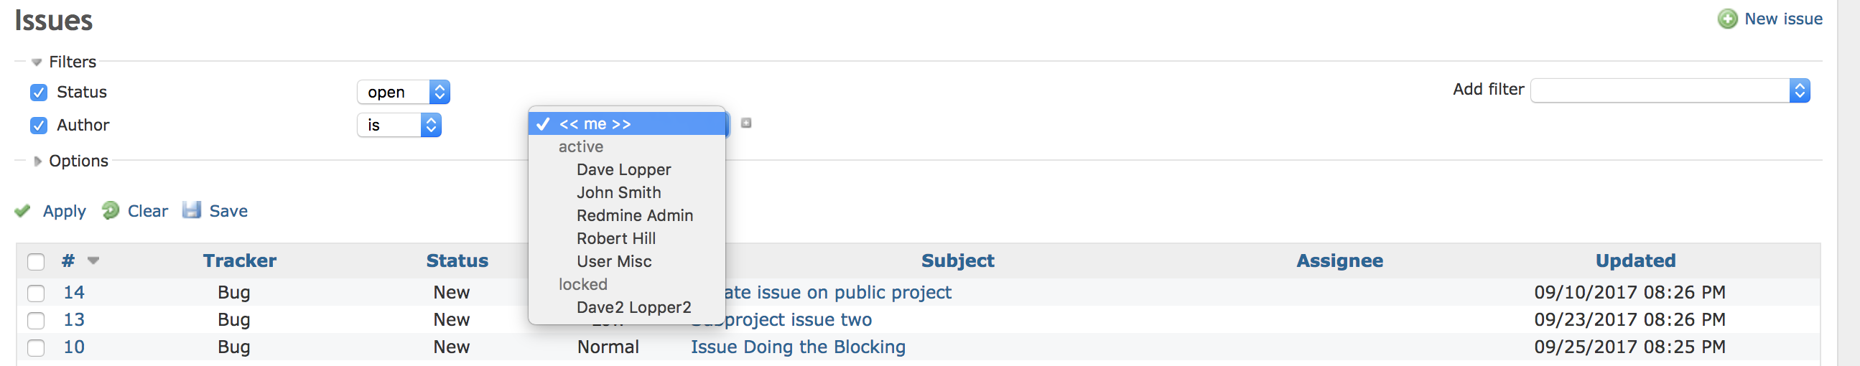Open the Add filter dropdown
This screenshot has width=1860, height=366.
1670,91
